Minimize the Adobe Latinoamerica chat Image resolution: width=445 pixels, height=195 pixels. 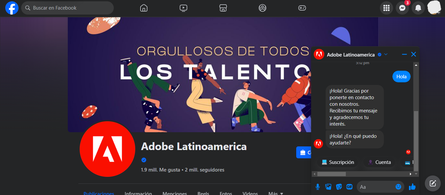[x=404, y=55]
